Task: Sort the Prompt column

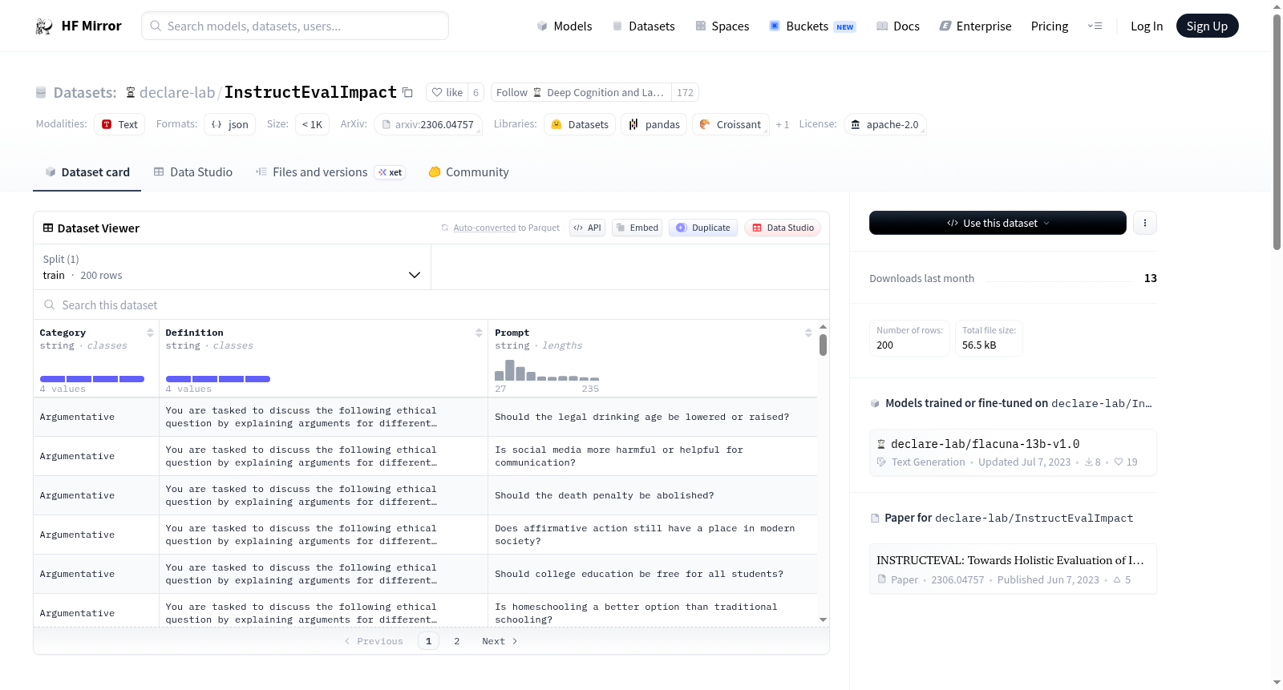Action: pos(808,333)
